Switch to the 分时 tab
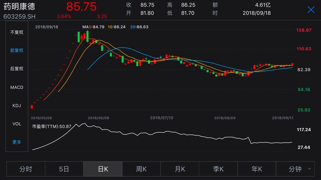Image resolution: width=321 pixels, height=180 pixels. (26, 169)
